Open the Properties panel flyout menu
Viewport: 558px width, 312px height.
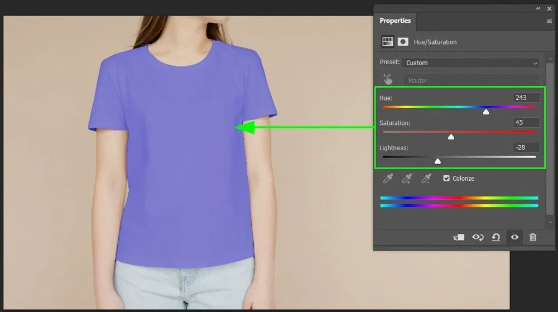tap(549, 21)
